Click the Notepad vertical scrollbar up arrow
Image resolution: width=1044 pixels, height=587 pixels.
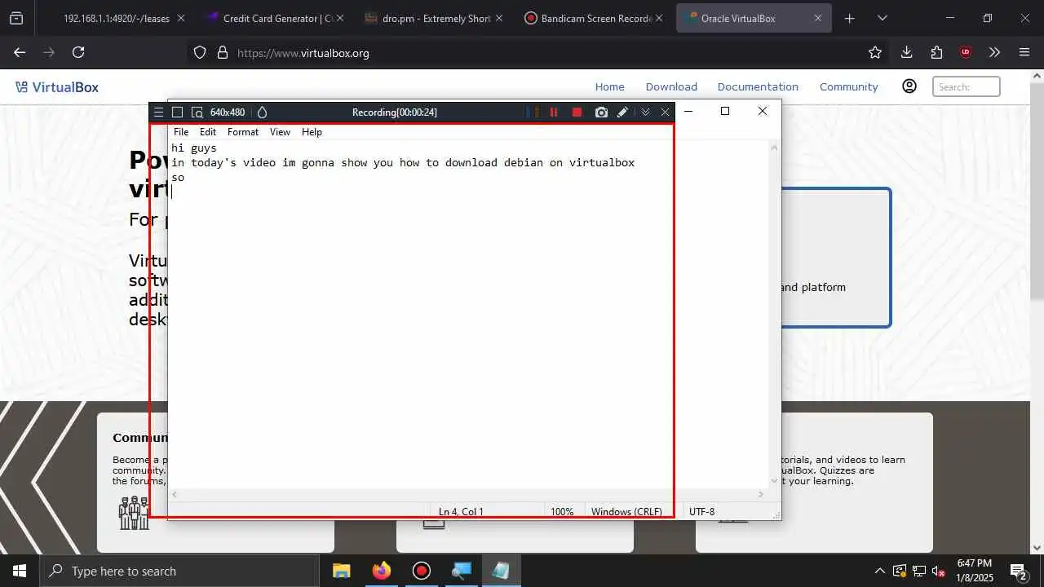pyautogui.click(x=774, y=148)
